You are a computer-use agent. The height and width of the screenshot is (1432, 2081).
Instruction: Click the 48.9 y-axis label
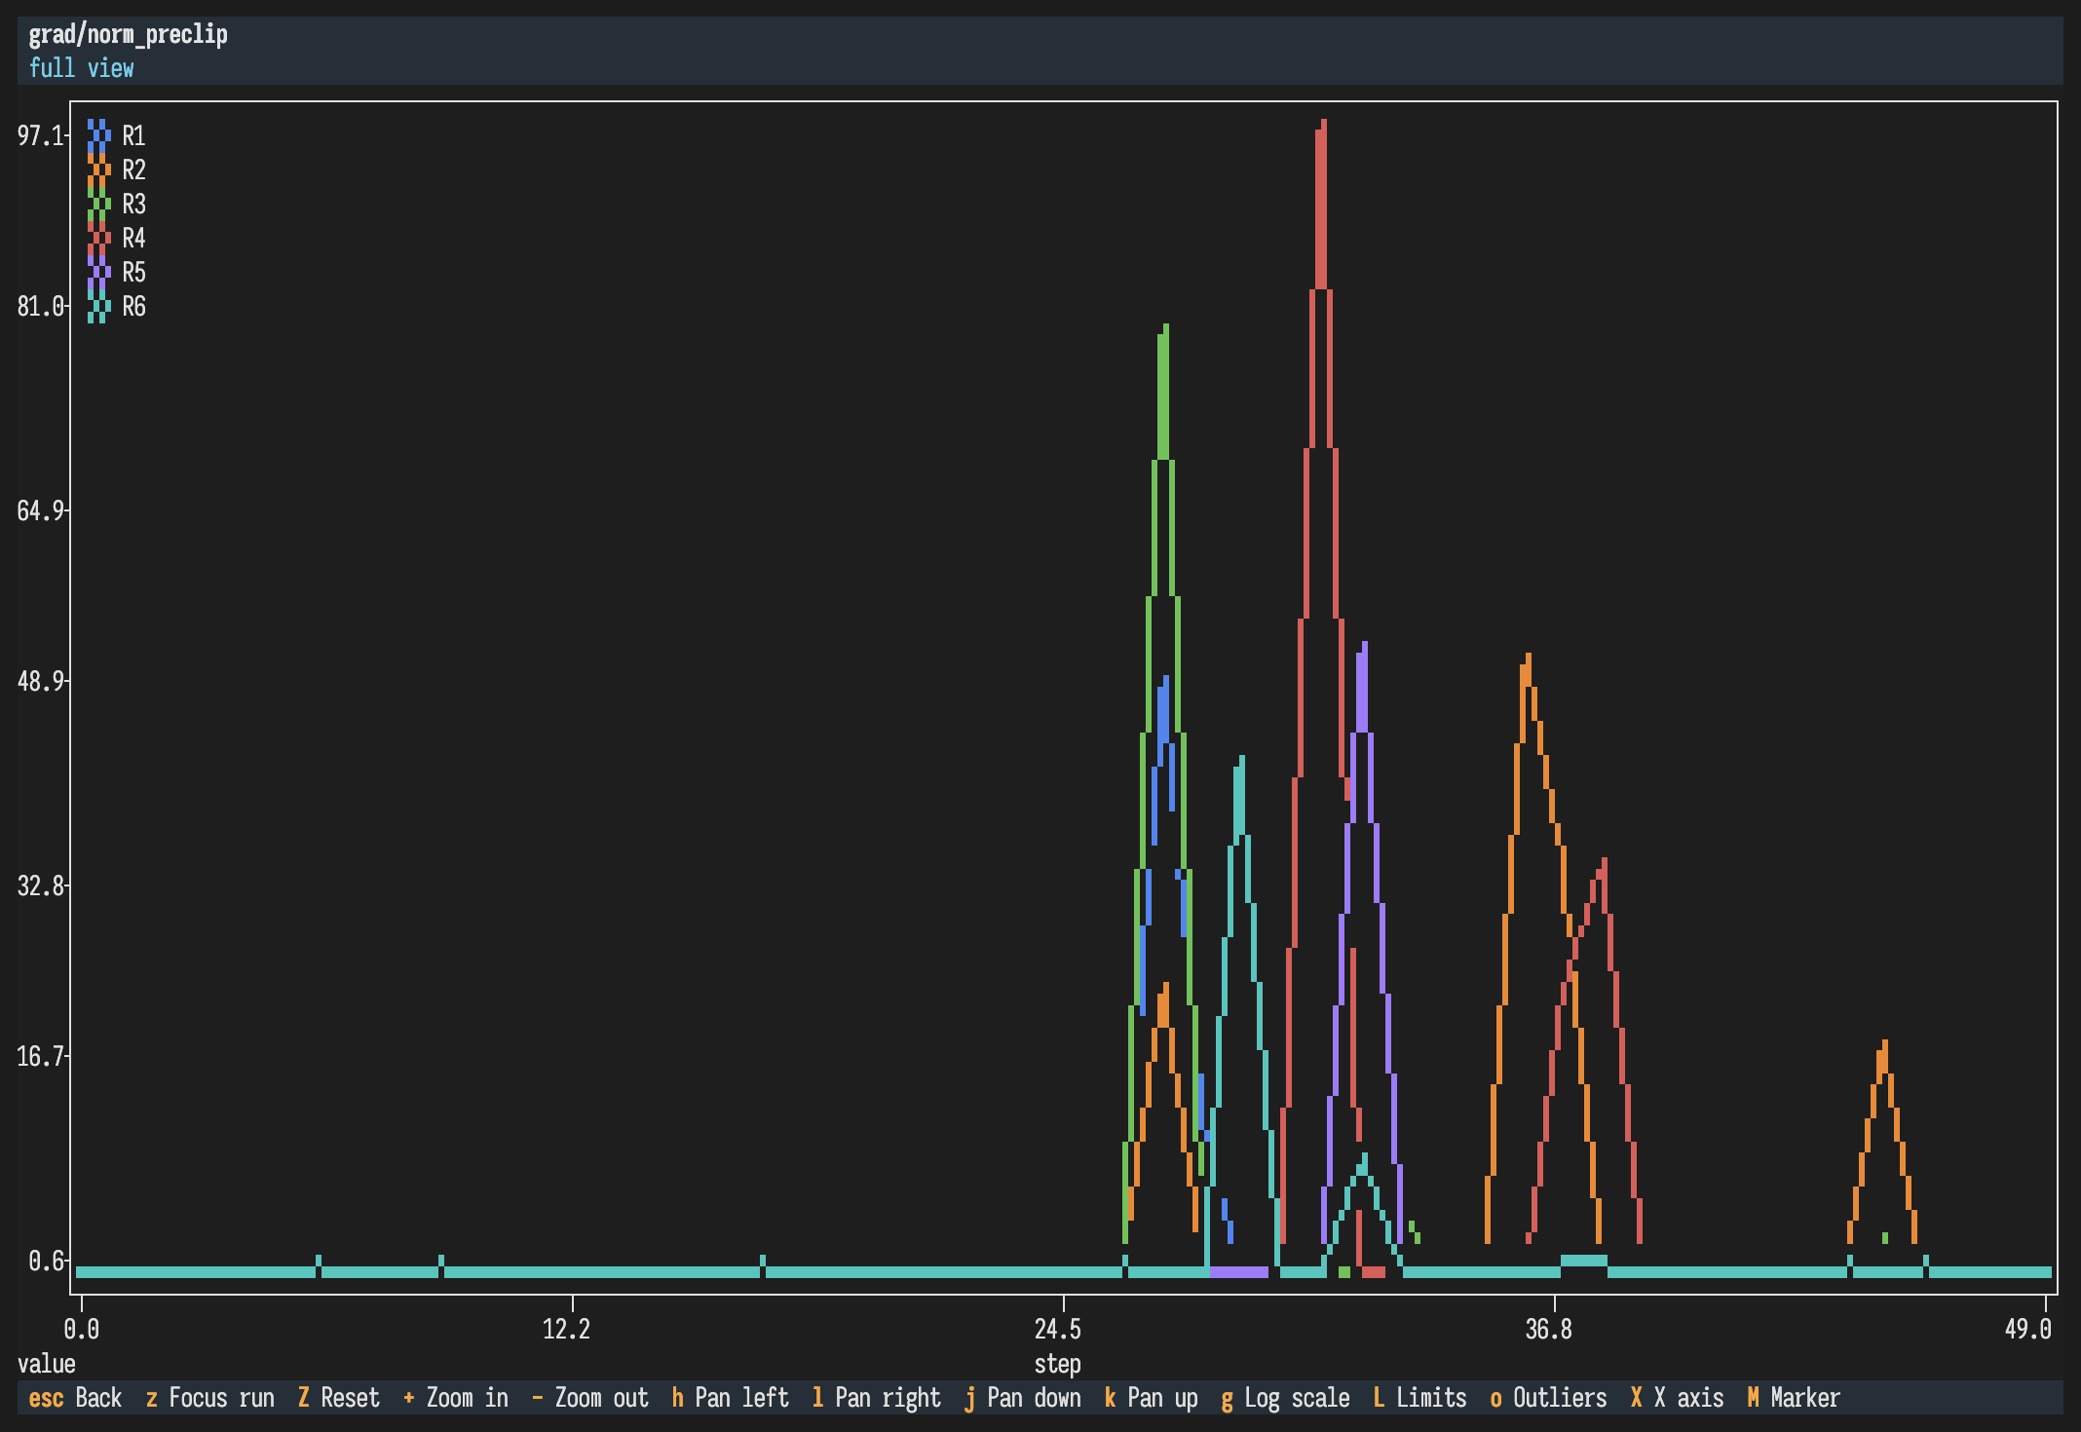pos(41,681)
